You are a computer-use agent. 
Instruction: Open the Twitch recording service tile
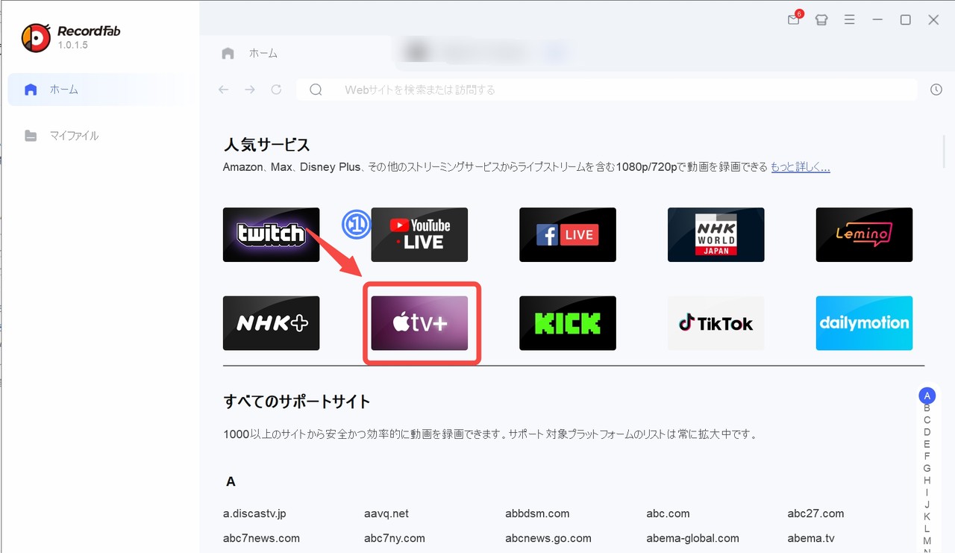(x=271, y=234)
